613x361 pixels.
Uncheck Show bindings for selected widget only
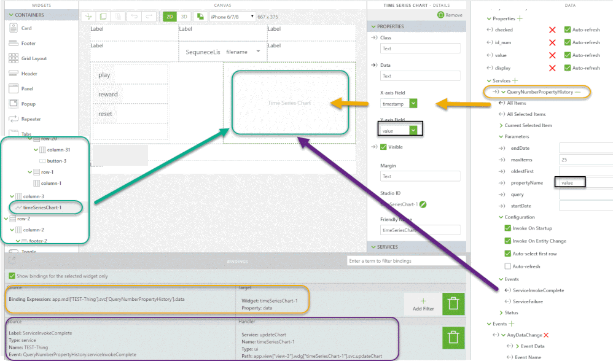coord(12,276)
